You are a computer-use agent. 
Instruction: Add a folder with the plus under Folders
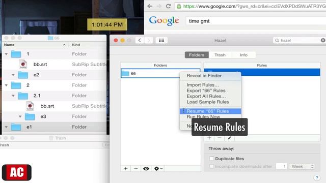[126, 168]
